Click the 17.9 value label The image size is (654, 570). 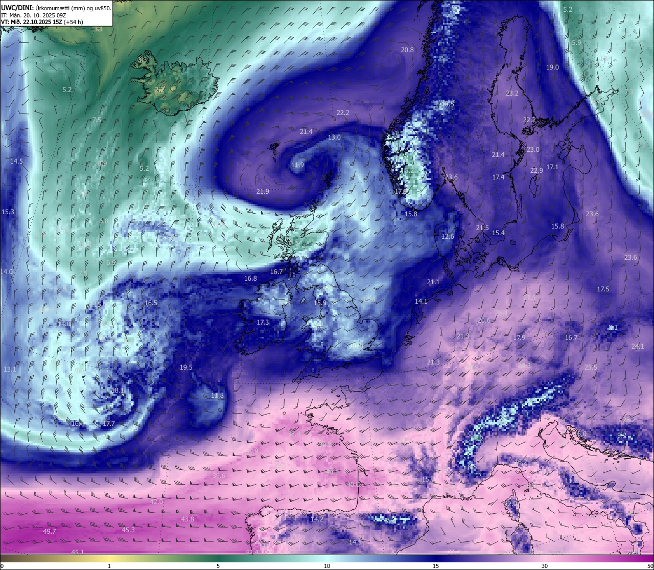[519, 337]
